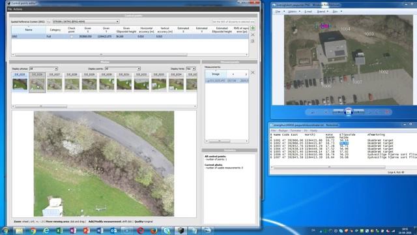Go to next image in Photo Viewer
417x235 pixels.
click(x=358, y=112)
